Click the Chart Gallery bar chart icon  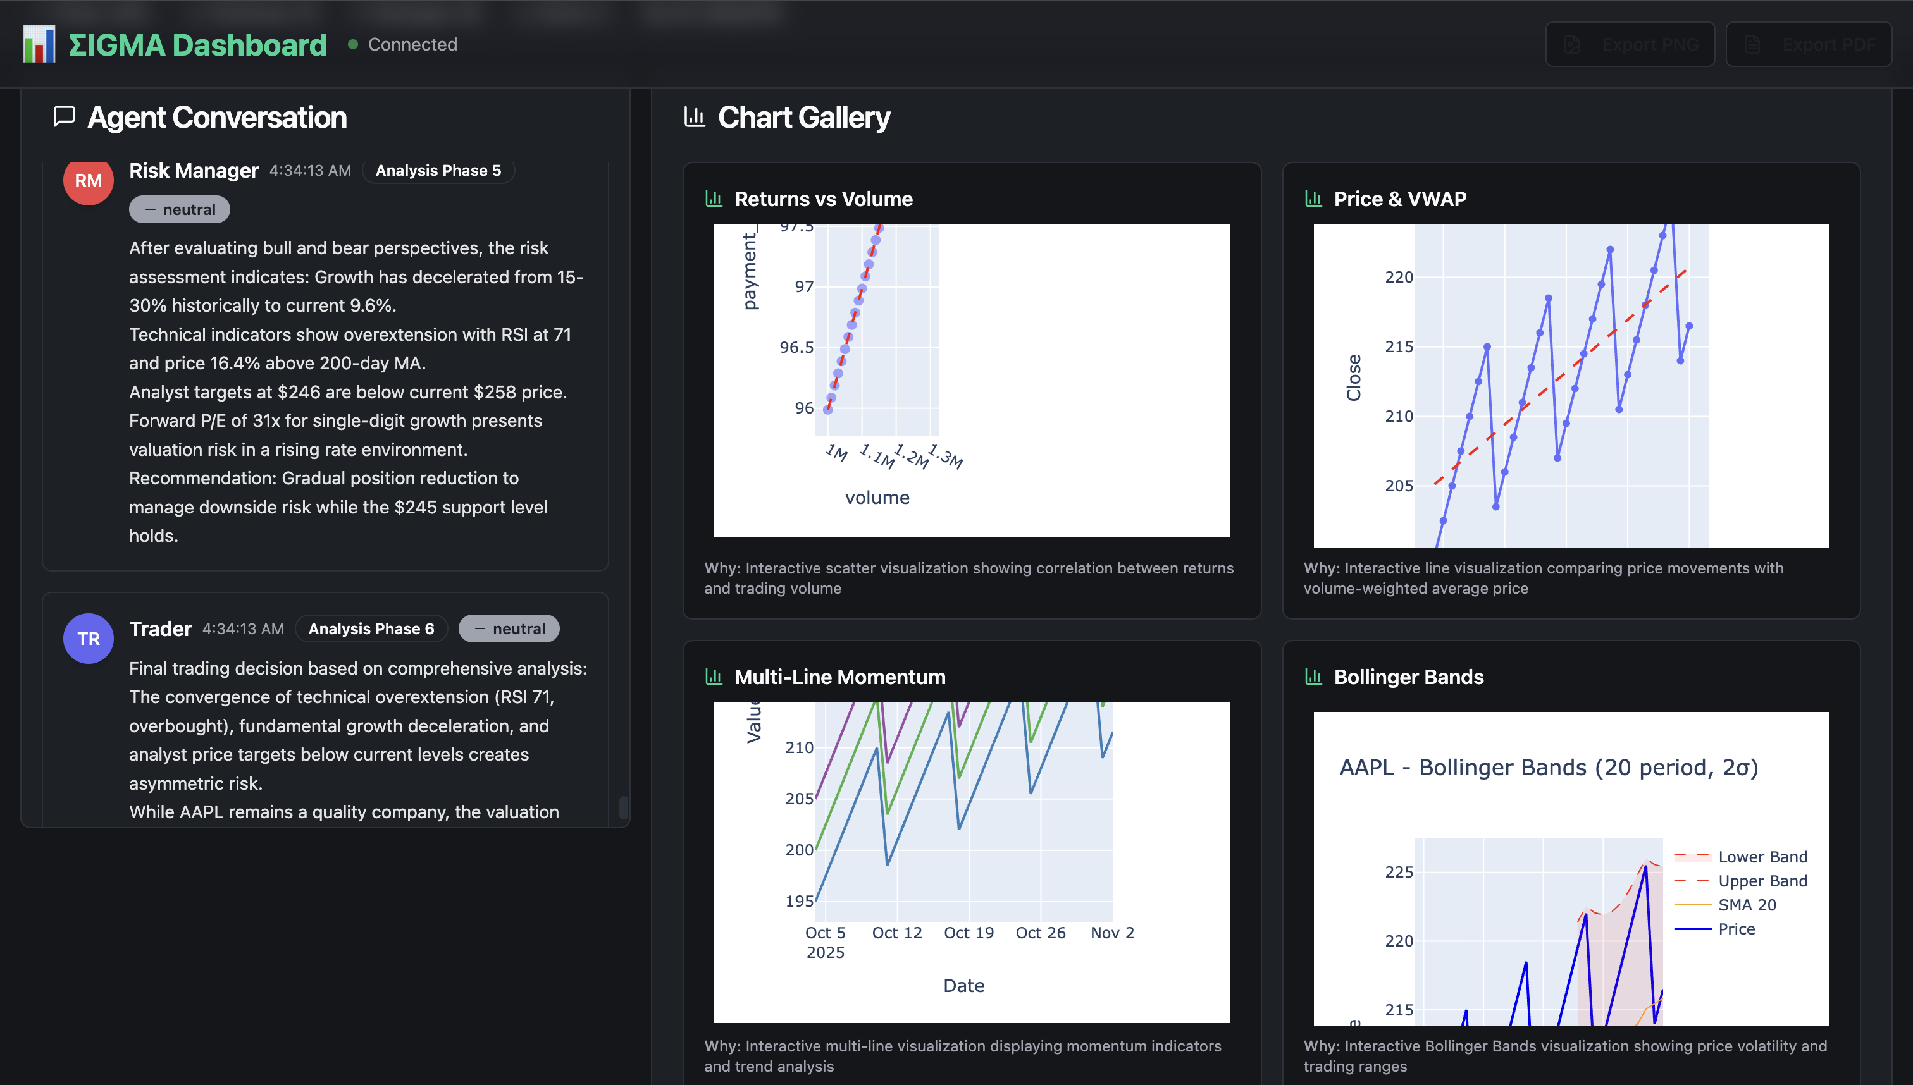click(694, 117)
